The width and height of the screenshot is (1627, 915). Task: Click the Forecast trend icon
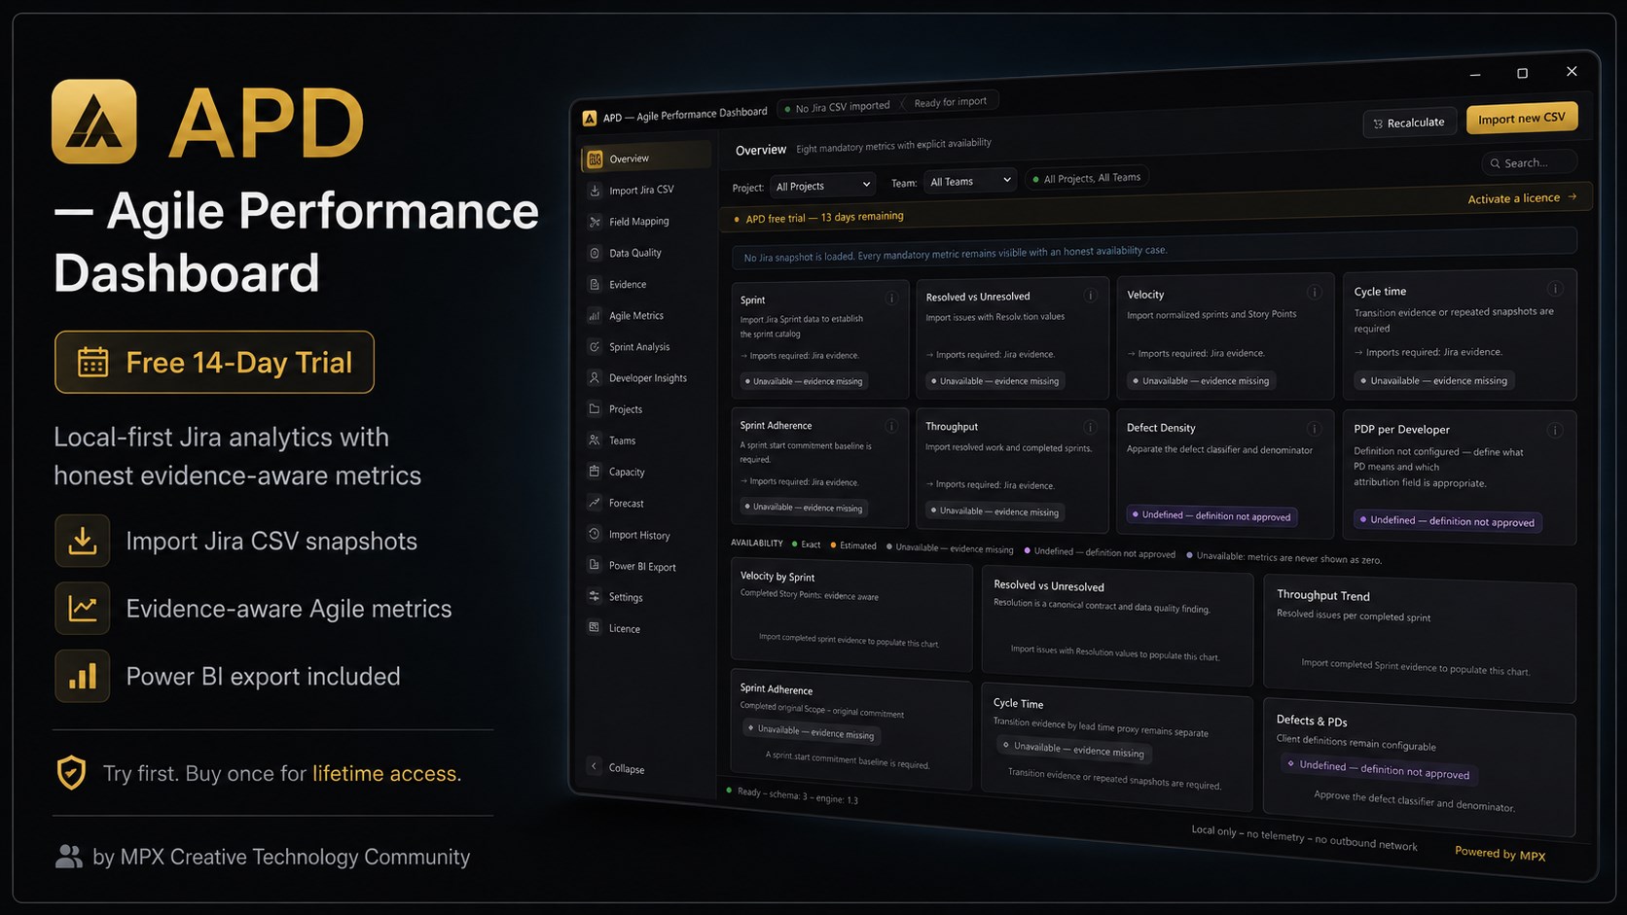coord(595,502)
